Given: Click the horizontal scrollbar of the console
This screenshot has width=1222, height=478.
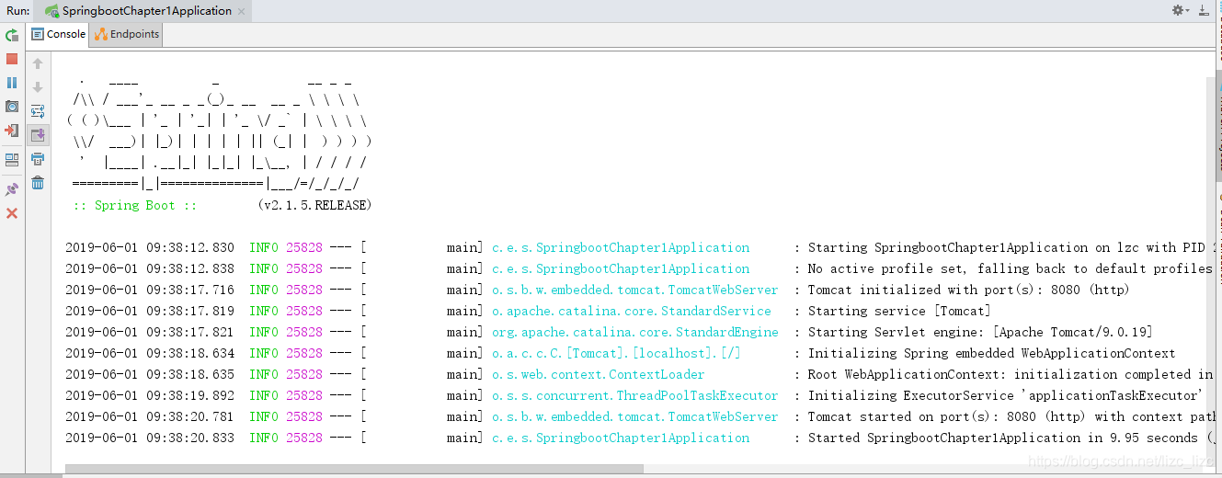Looking at the screenshot, I should [354, 469].
